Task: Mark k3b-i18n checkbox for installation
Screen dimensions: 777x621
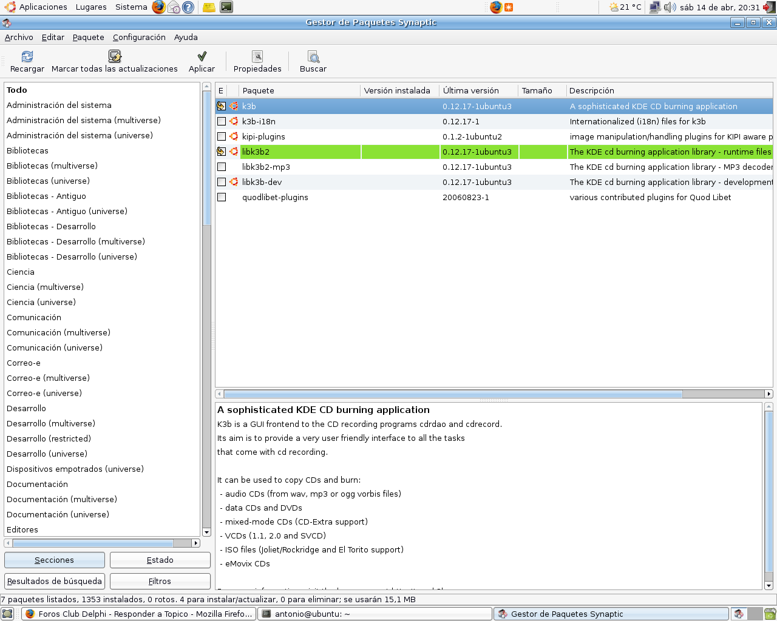Action: (222, 121)
